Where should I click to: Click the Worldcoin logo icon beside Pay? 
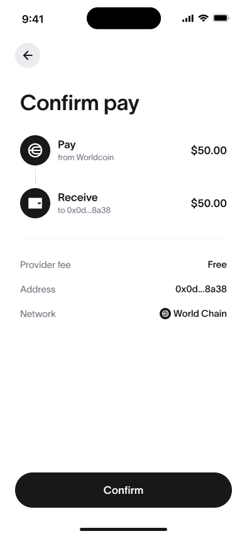[x=35, y=150]
